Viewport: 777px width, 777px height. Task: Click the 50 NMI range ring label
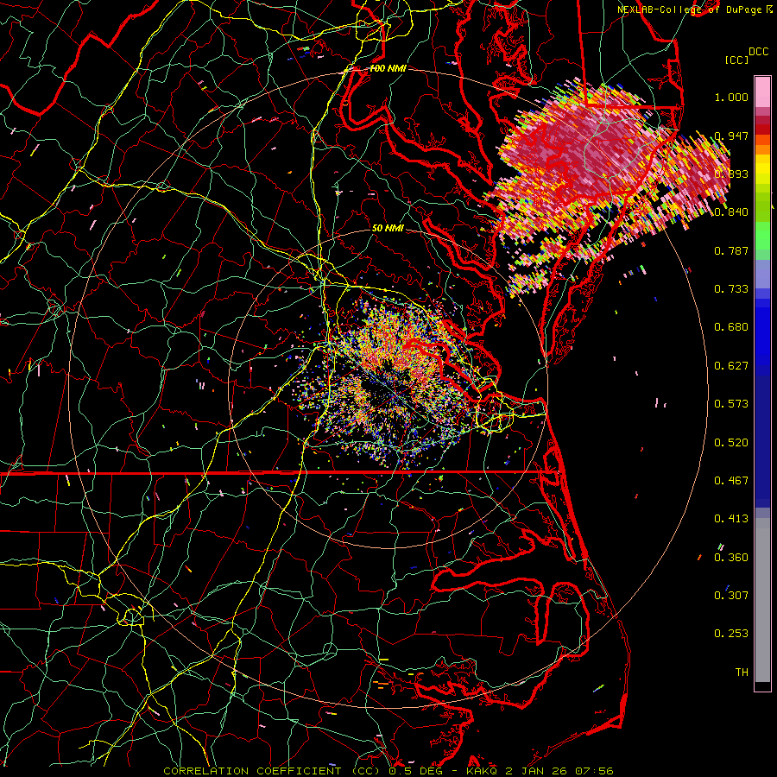point(388,228)
